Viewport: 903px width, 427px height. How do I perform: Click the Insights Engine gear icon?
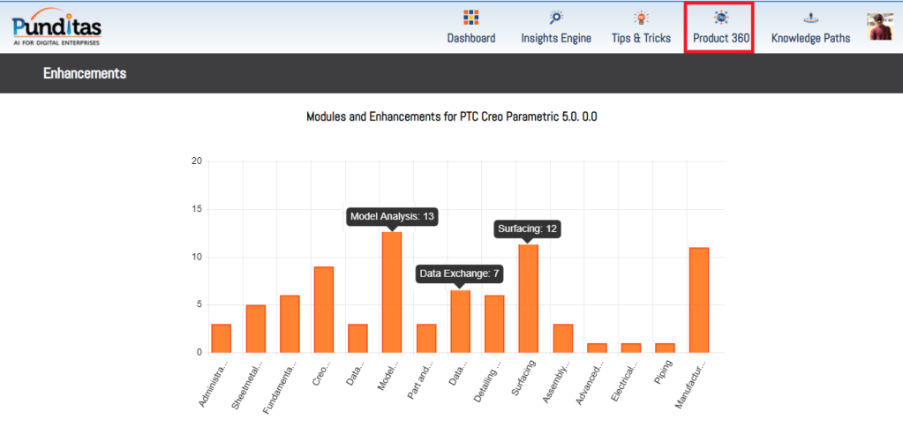[x=556, y=18]
